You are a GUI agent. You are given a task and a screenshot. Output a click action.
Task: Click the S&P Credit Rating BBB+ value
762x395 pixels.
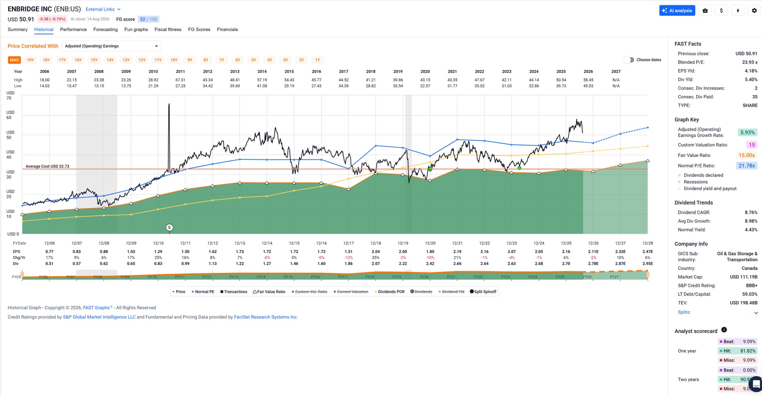[752, 286]
